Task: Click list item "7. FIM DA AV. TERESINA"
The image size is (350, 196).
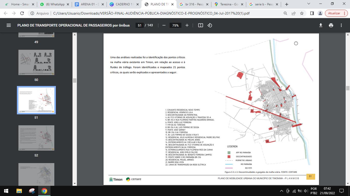Action: pyautogui.click(x=175, y=125)
